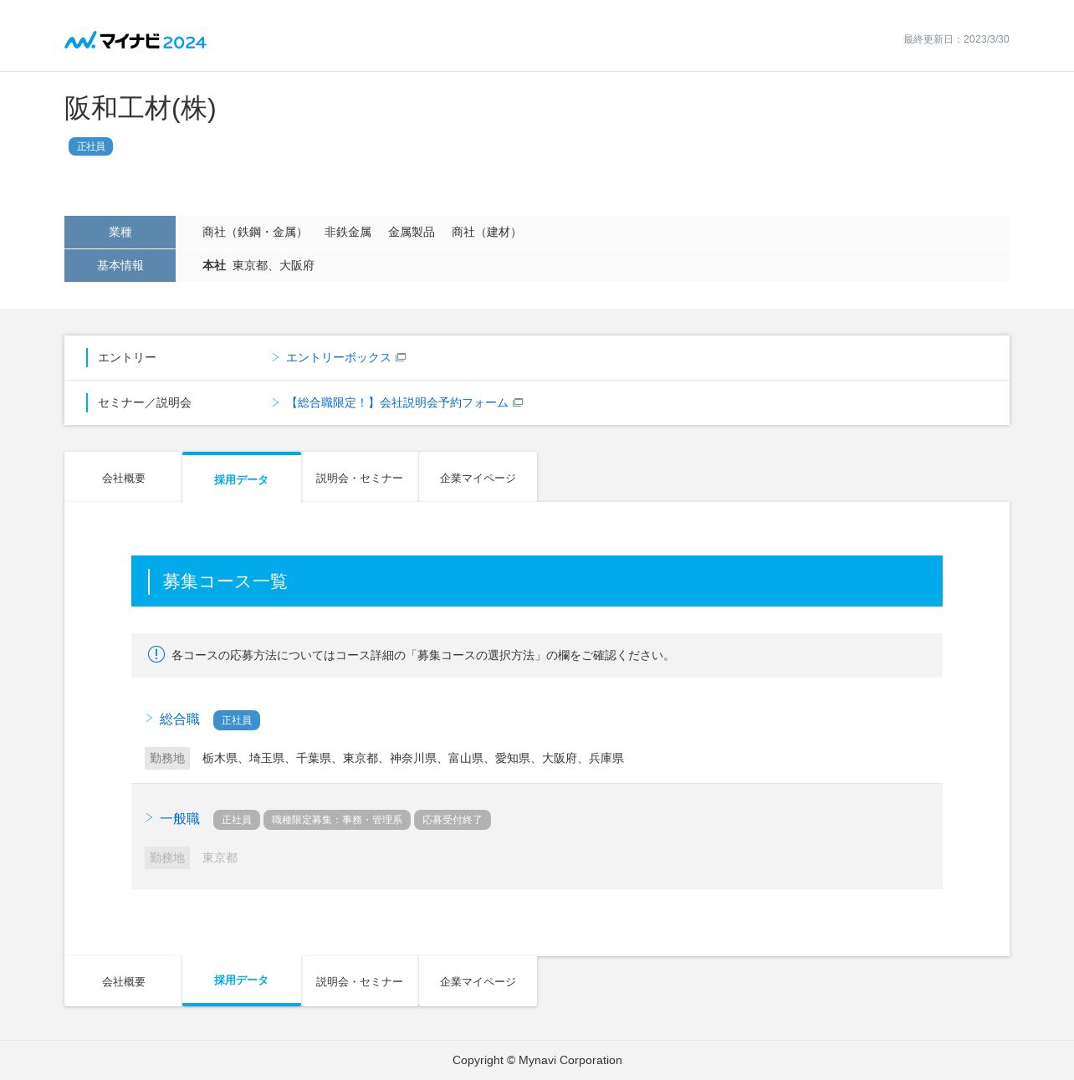
Task: Open top 説明会・セミナー tab
Action: point(360,478)
